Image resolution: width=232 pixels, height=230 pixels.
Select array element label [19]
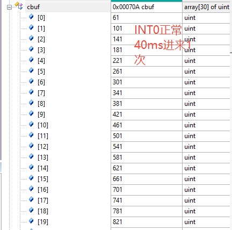(43, 222)
